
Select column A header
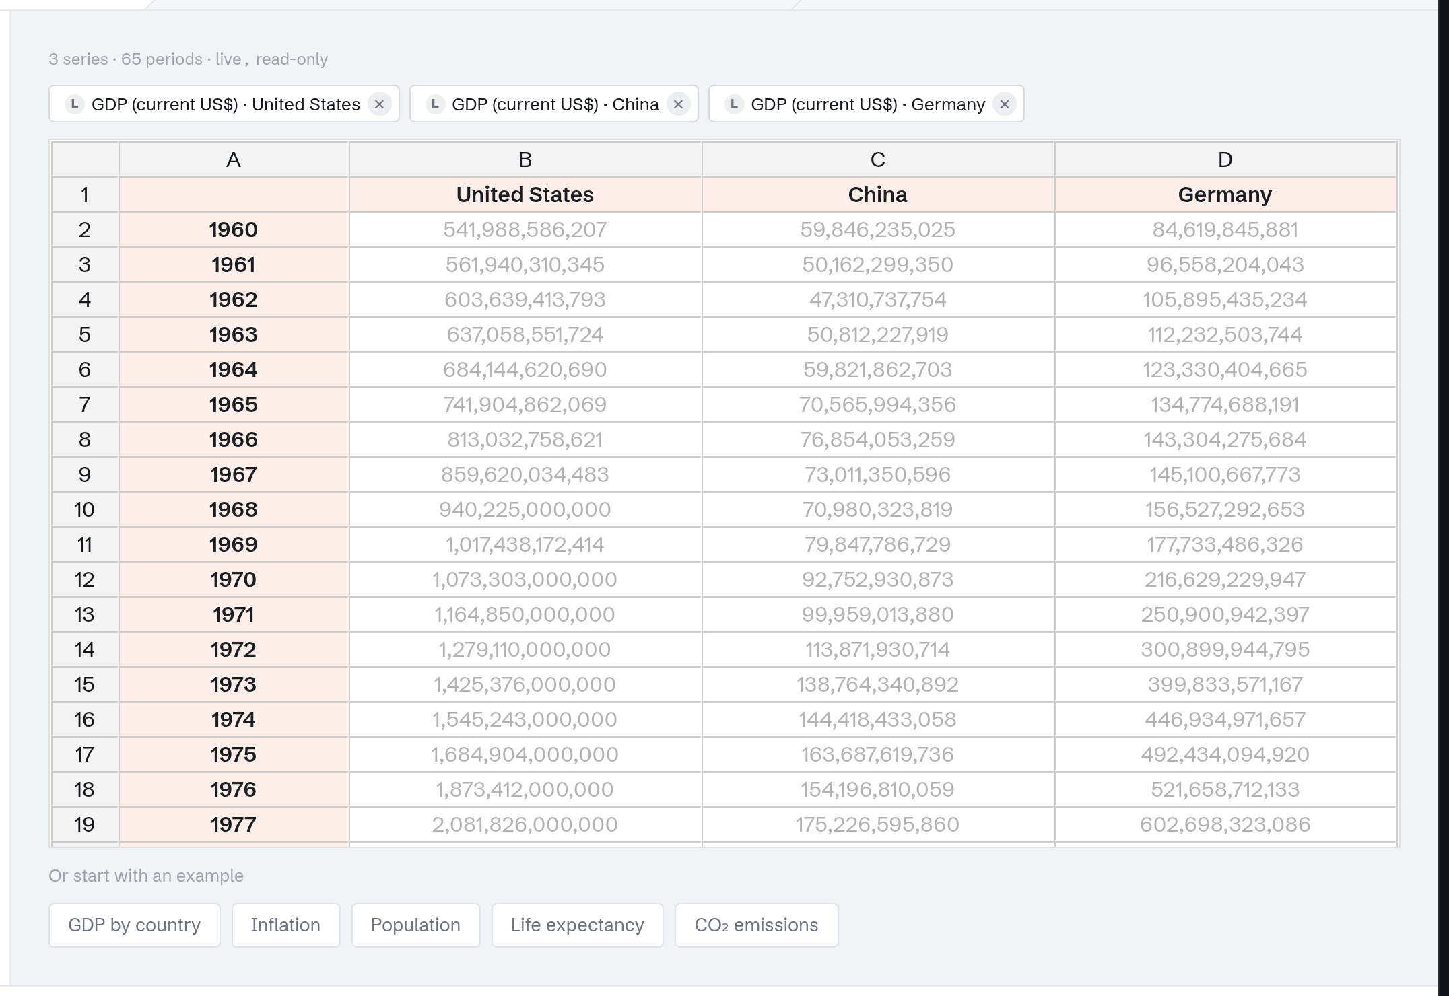click(234, 159)
